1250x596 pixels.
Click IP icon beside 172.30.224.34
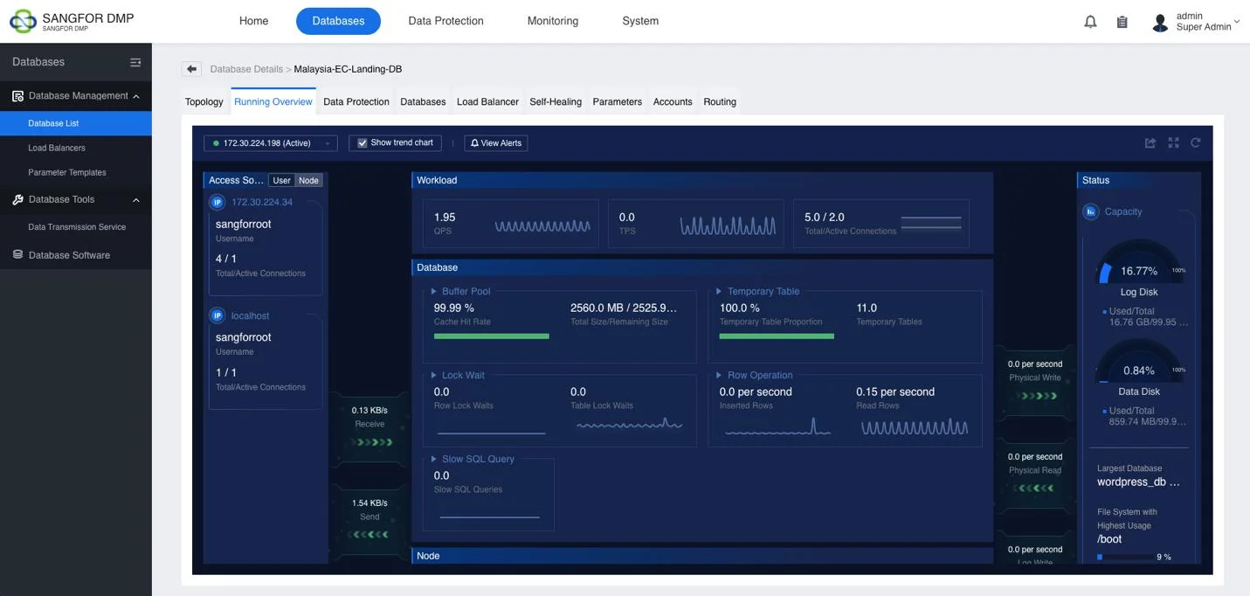(218, 203)
